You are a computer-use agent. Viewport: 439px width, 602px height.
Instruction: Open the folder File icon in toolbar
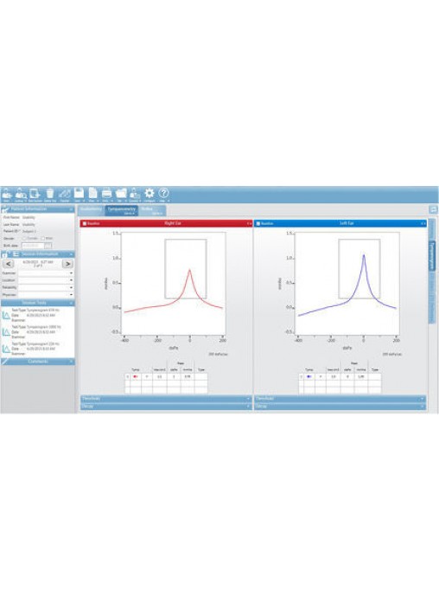pos(121,193)
